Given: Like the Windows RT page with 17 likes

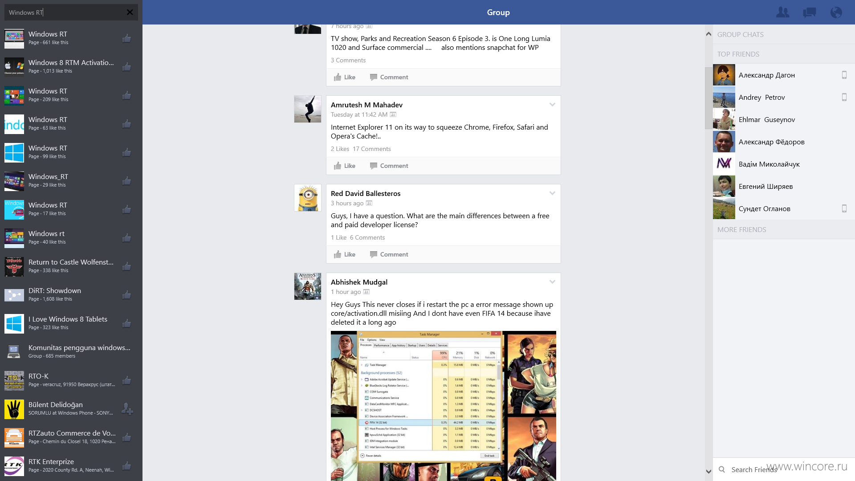Looking at the screenshot, I should pyautogui.click(x=126, y=209).
